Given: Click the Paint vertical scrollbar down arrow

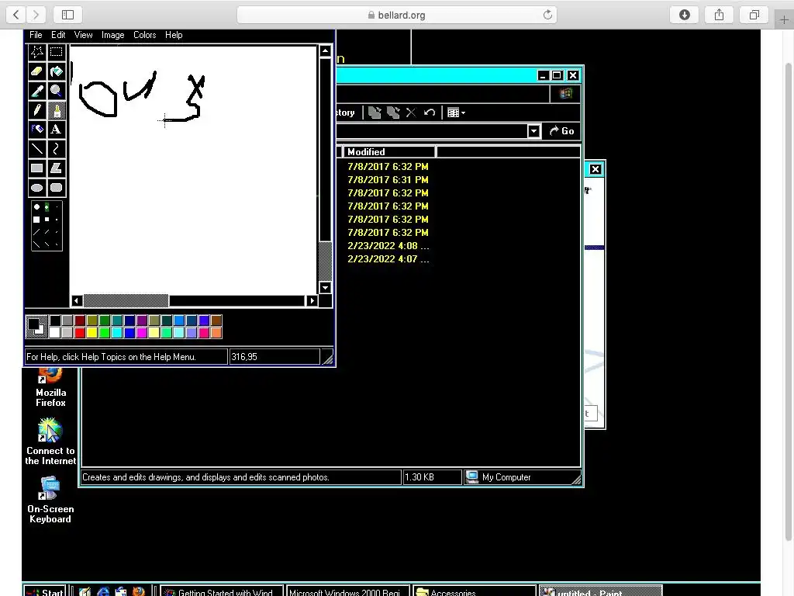Looking at the screenshot, I should (325, 287).
